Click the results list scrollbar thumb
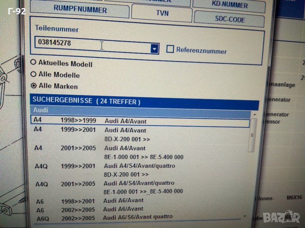Viewport: 305px width, 228px height. [252, 135]
